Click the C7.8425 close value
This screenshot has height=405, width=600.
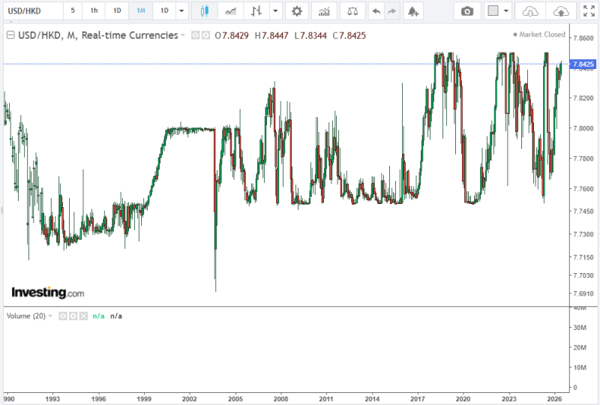click(349, 35)
